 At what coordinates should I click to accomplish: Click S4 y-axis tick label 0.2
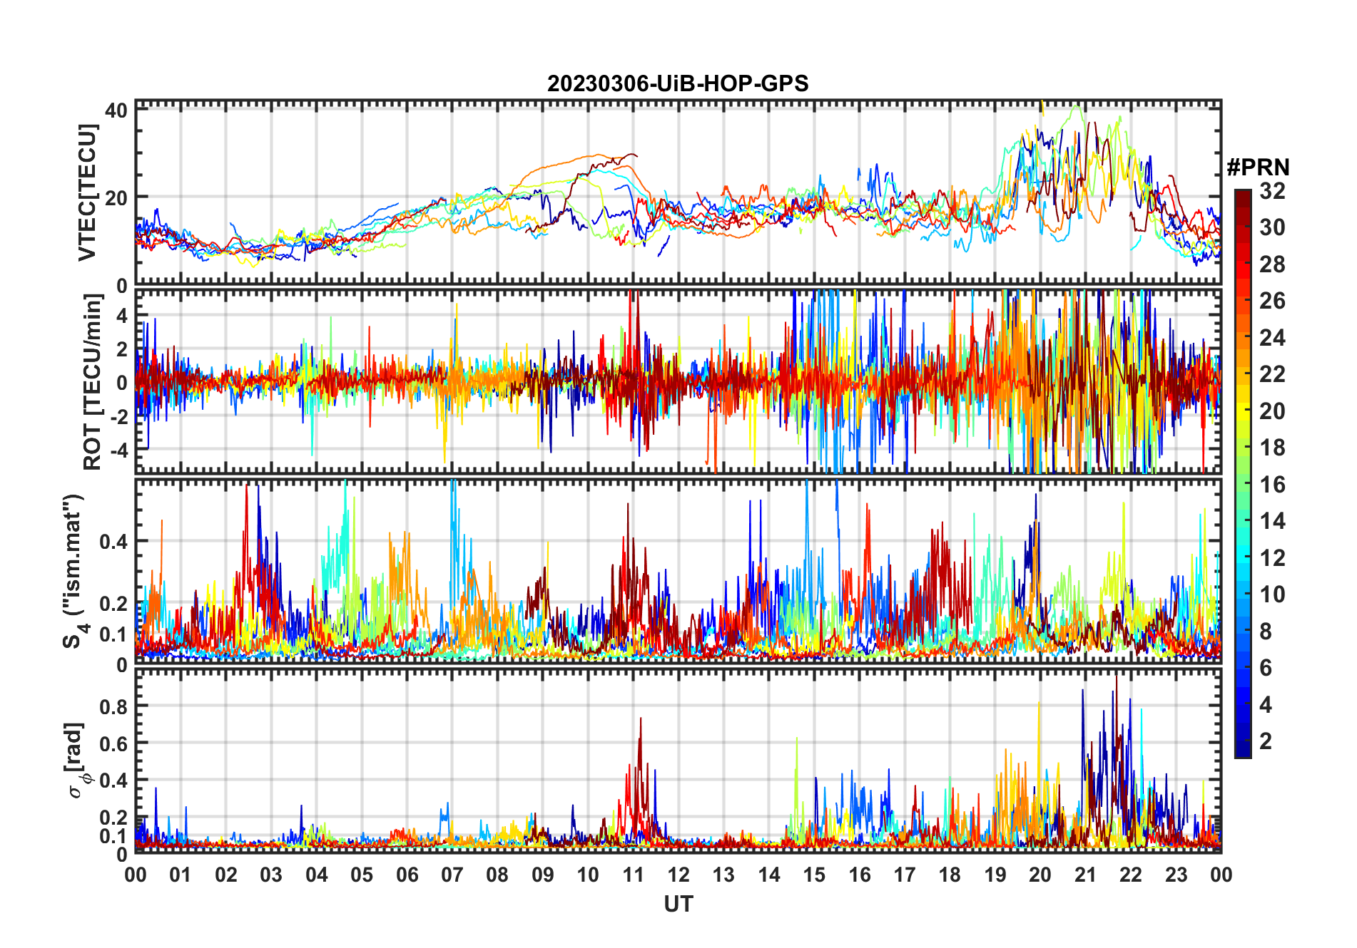(114, 603)
